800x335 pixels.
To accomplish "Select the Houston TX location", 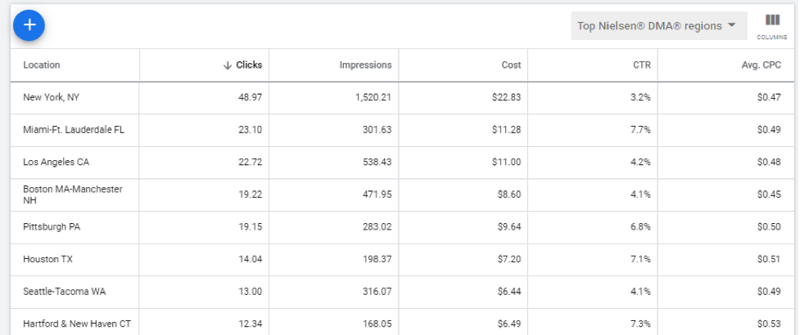I will tap(48, 259).
